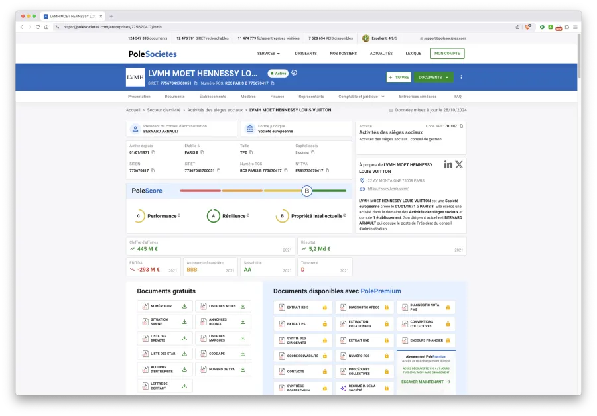Copy the Code APE 70.10Z value
The height and width of the screenshot is (416, 597).
tap(462, 126)
